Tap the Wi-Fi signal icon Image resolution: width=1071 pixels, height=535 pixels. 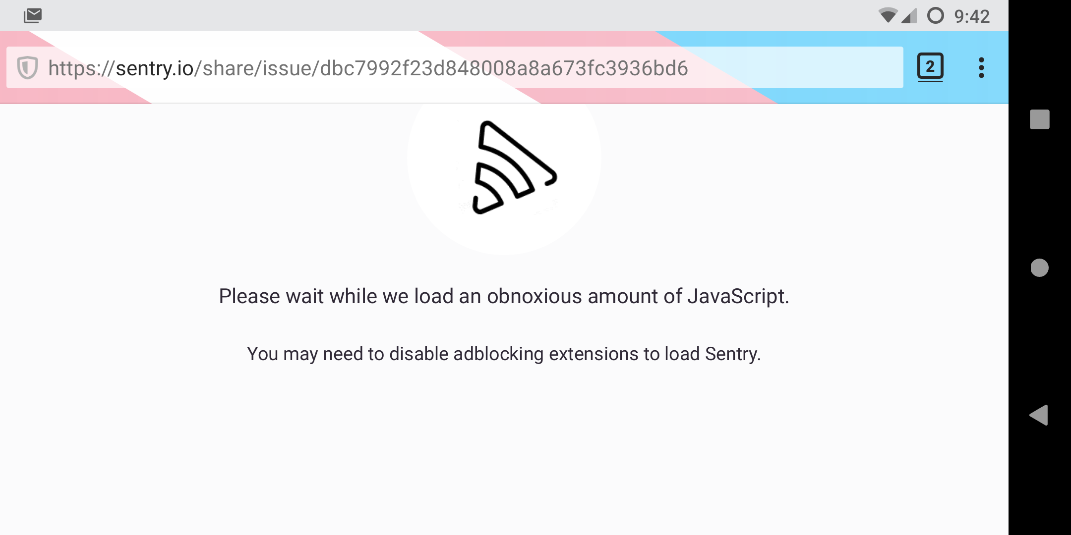tap(888, 16)
